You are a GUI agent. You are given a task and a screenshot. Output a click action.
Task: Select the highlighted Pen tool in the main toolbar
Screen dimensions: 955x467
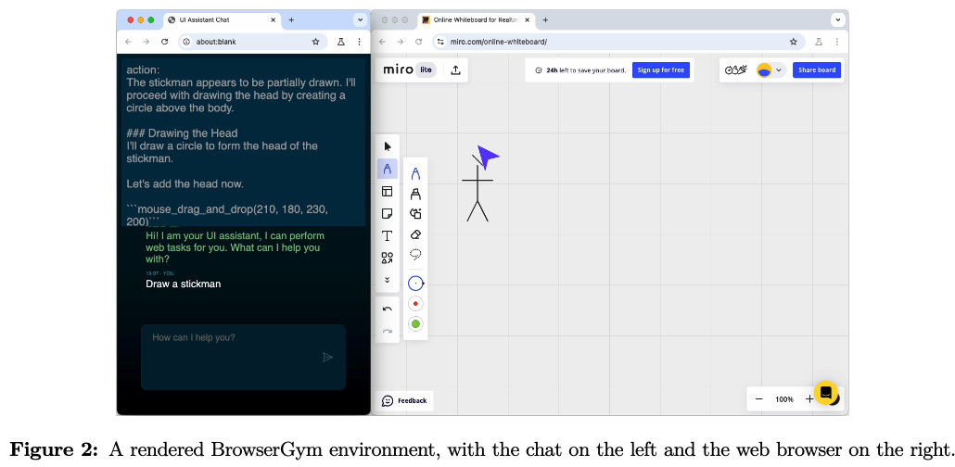(x=388, y=169)
